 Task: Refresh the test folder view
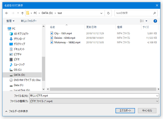pos(108,13)
